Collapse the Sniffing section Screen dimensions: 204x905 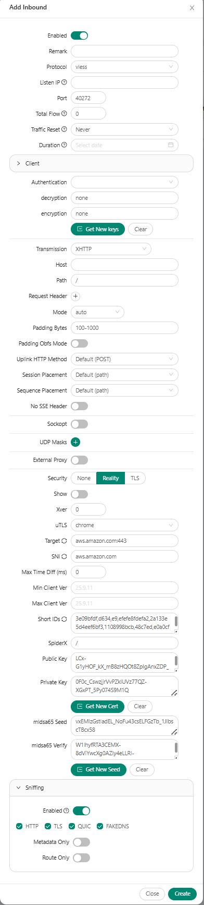coord(101,788)
